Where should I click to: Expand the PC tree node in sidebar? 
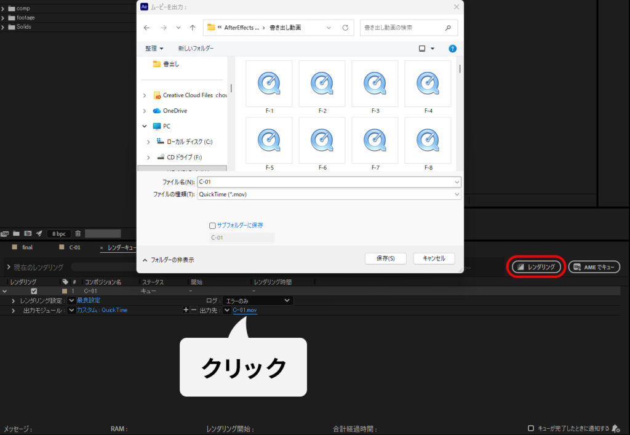point(145,126)
